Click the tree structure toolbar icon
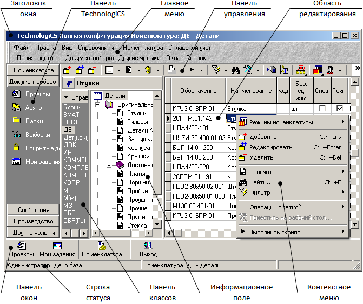Screen dimensions: 363x304 [x=284, y=70]
